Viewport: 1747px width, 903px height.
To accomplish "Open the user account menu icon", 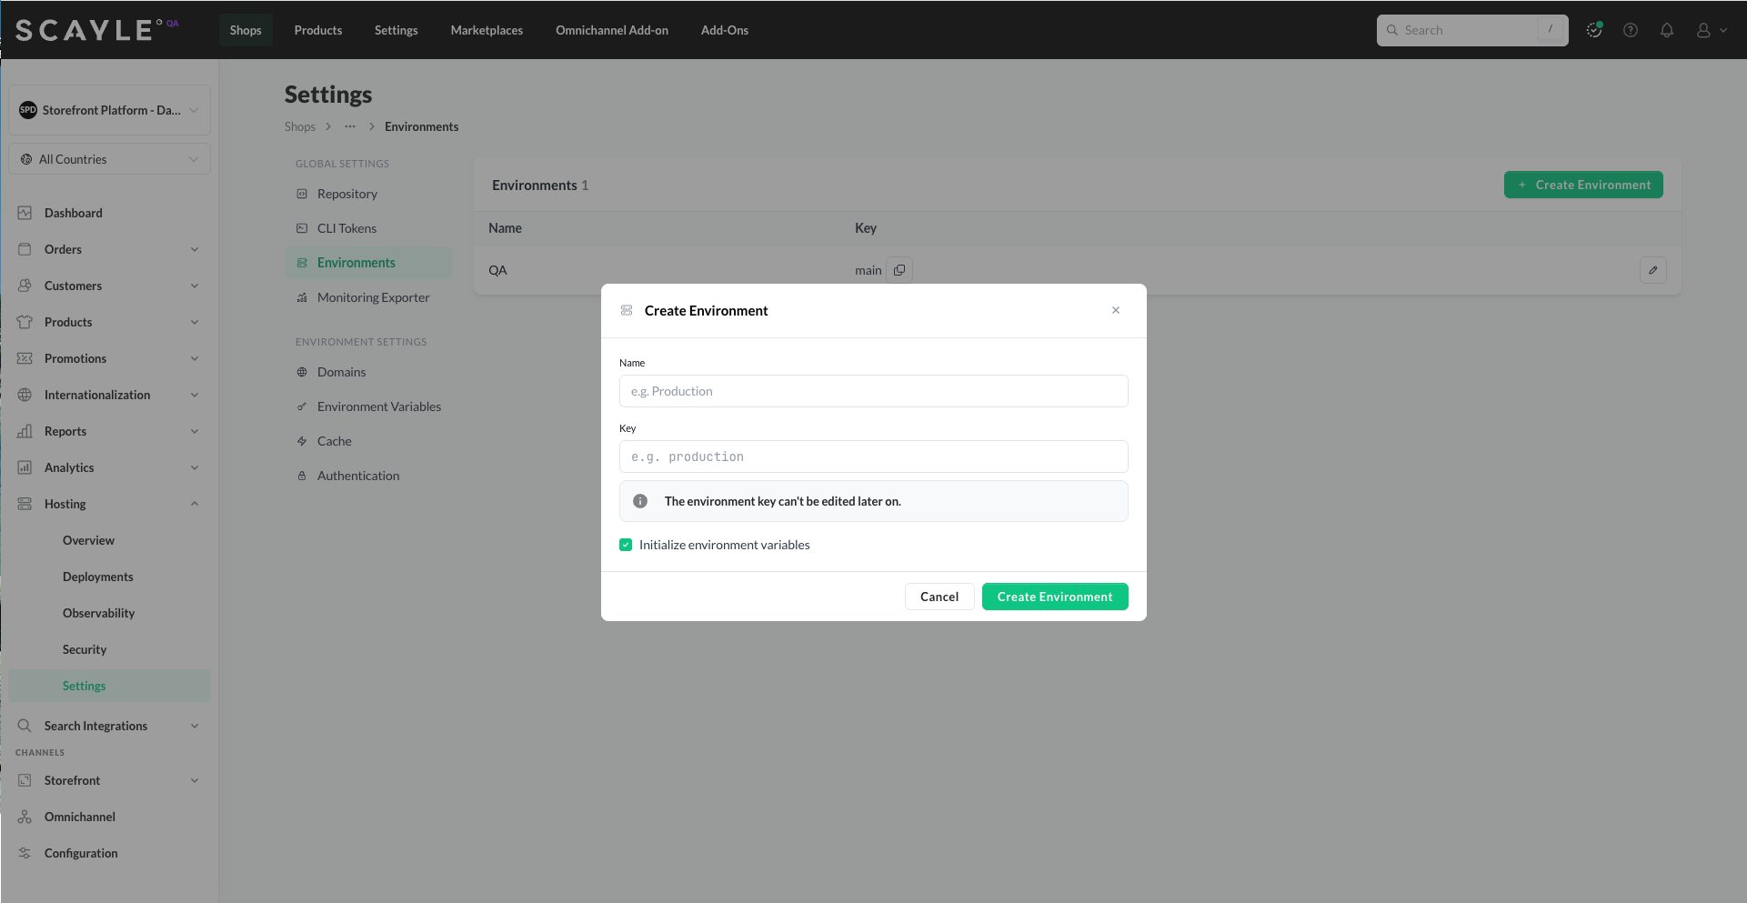I will tap(1711, 30).
